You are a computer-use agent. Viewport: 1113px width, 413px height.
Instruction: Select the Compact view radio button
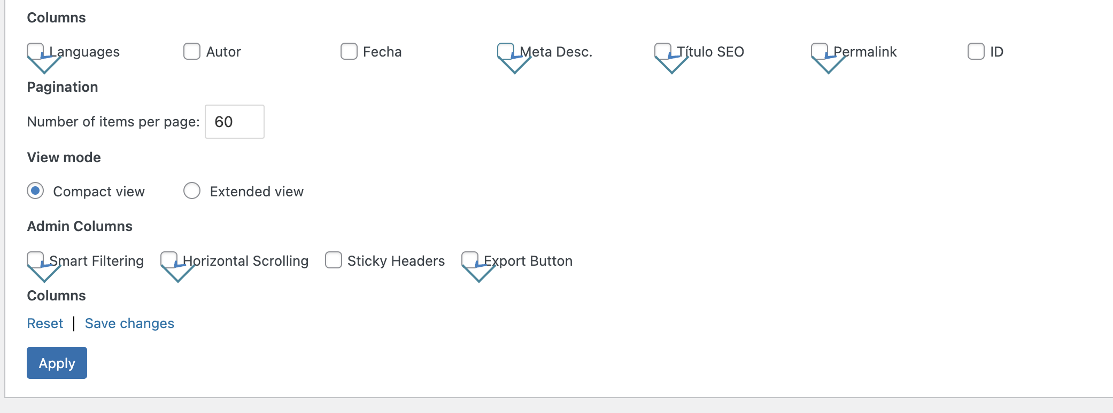click(35, 191)
